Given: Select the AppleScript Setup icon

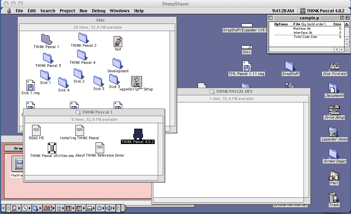Looking at the screenshot, I should (x=137, y=82).
